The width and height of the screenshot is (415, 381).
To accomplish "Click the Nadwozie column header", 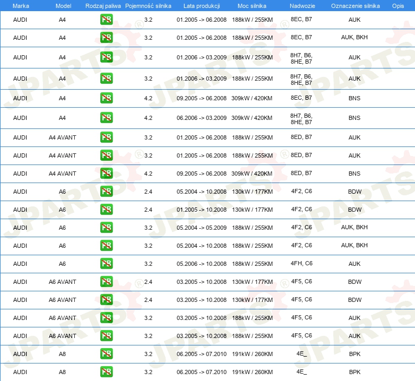I will [301, 6].
